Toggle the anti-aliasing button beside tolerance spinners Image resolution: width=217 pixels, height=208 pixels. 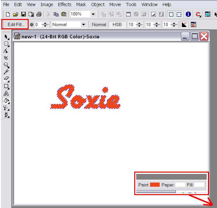click(x=184, y=24)
